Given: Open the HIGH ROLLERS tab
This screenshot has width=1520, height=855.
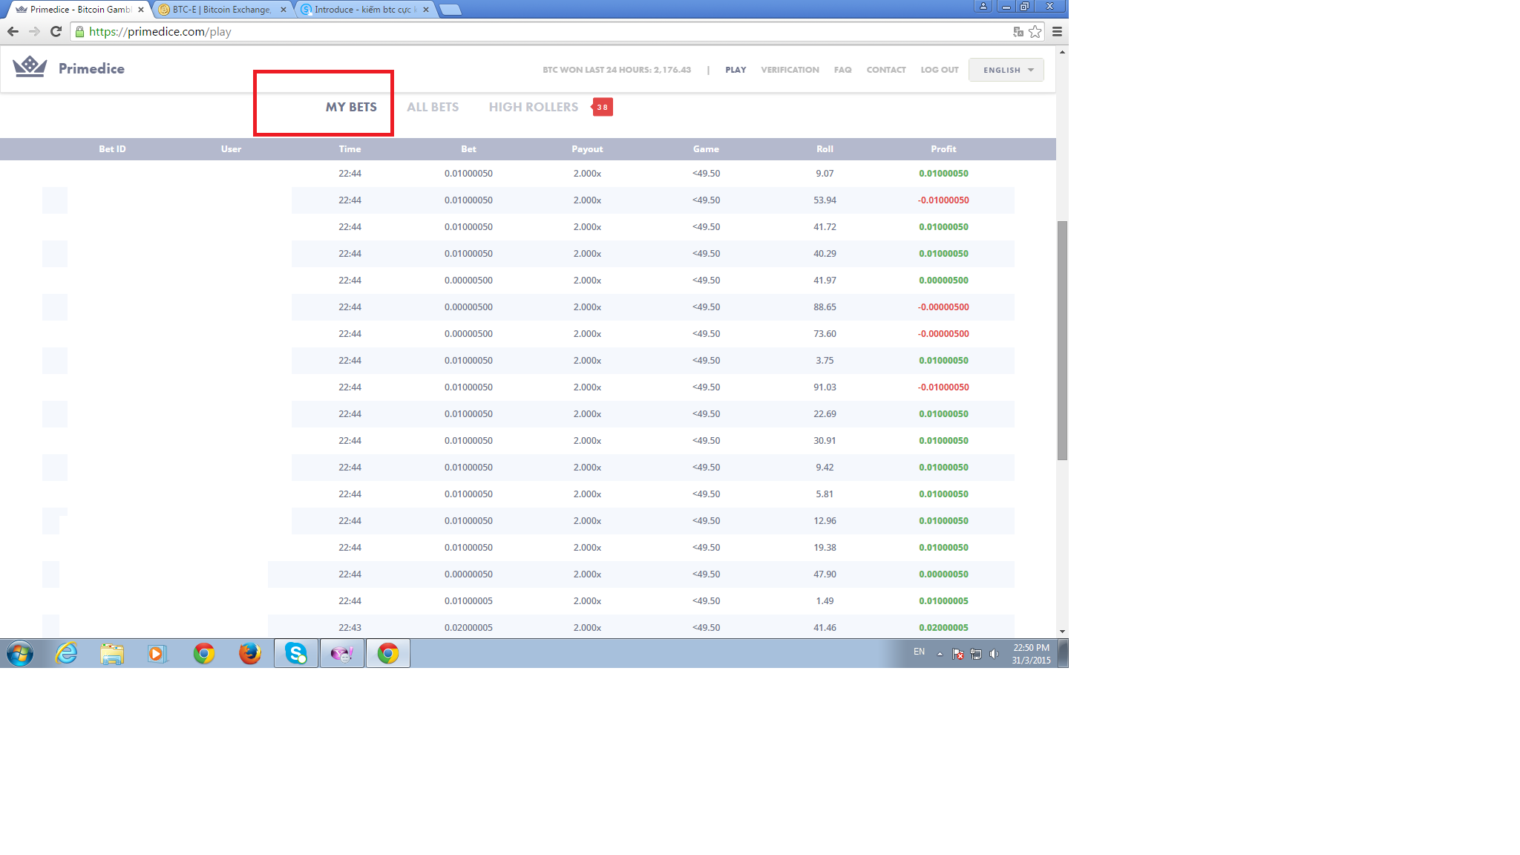Looking at the screenshot, I should tap(533, 107).
